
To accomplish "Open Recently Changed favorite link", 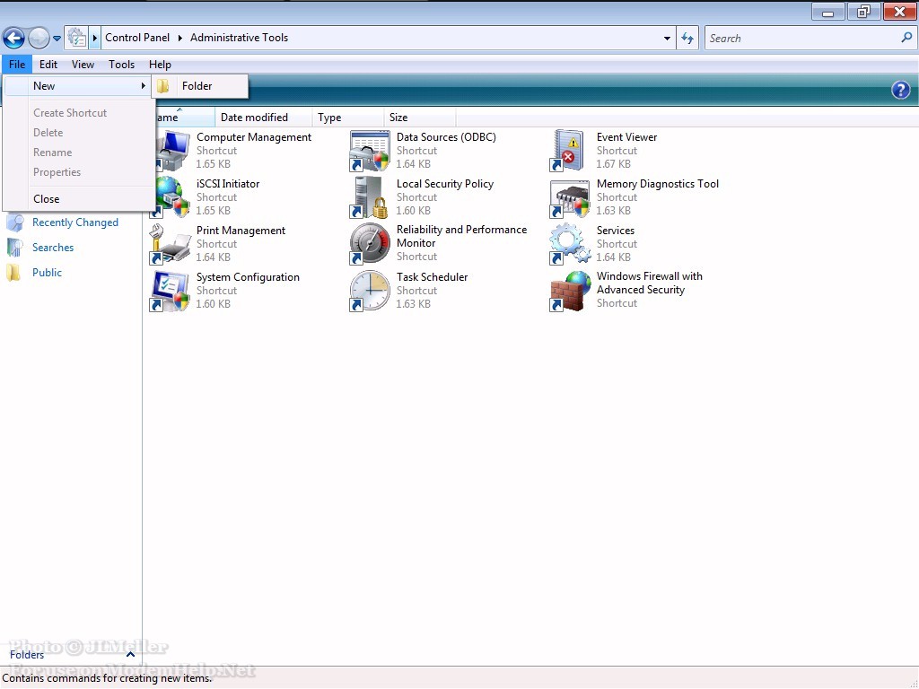I will click(75, 222).
